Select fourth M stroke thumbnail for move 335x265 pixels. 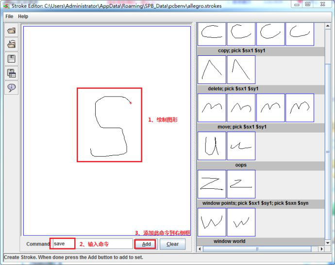tap(300, 108)
